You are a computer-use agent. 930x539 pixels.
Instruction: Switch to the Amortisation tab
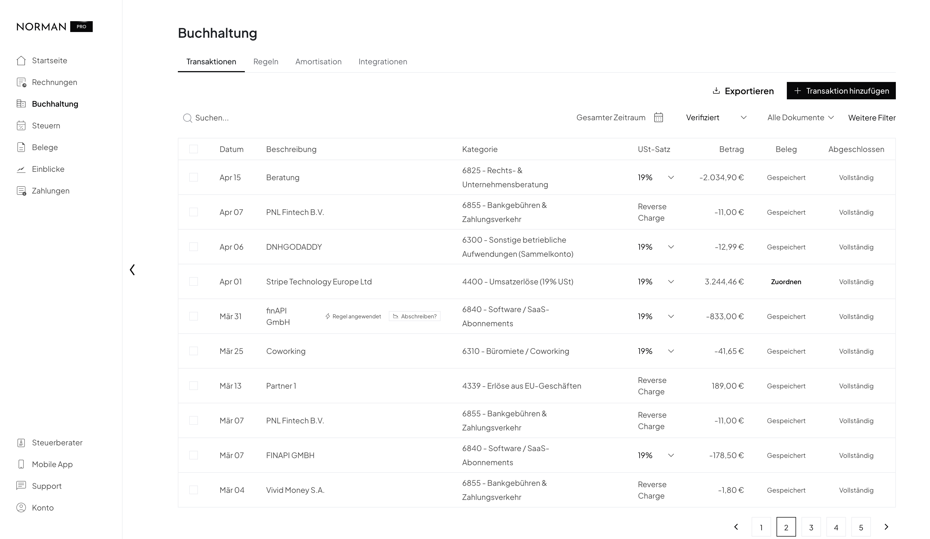[319, 62]
